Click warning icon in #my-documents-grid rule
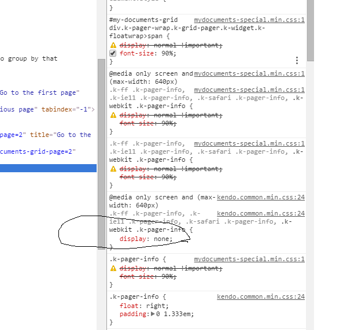This screenshot has height=330, width=347. [x=113, y=45]
